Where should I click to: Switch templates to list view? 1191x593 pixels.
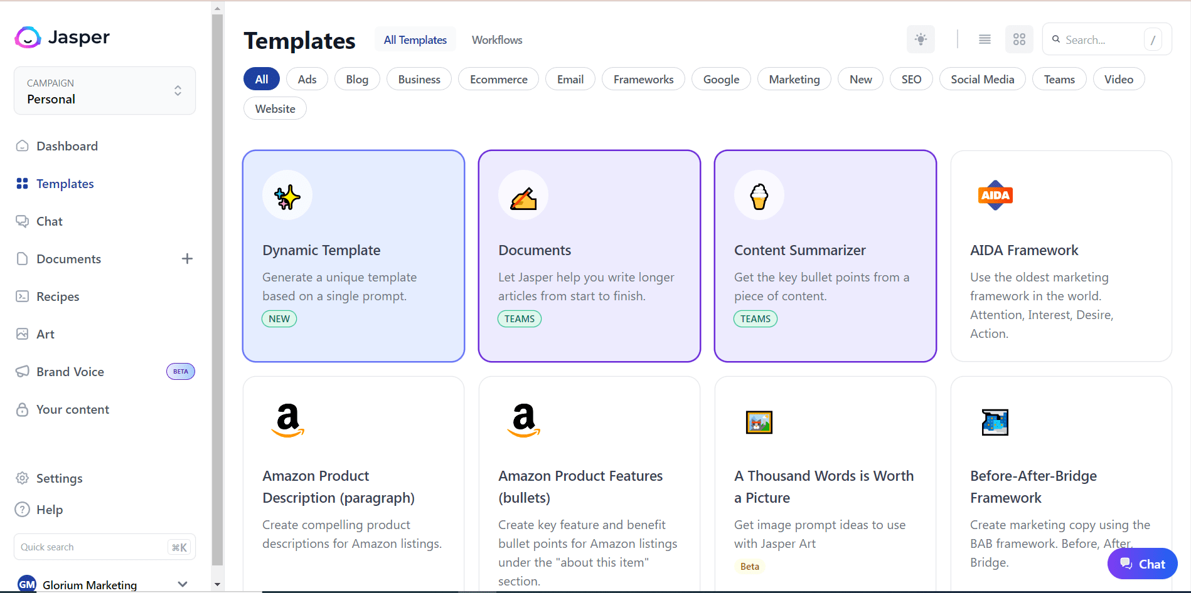tap(984, 39)
